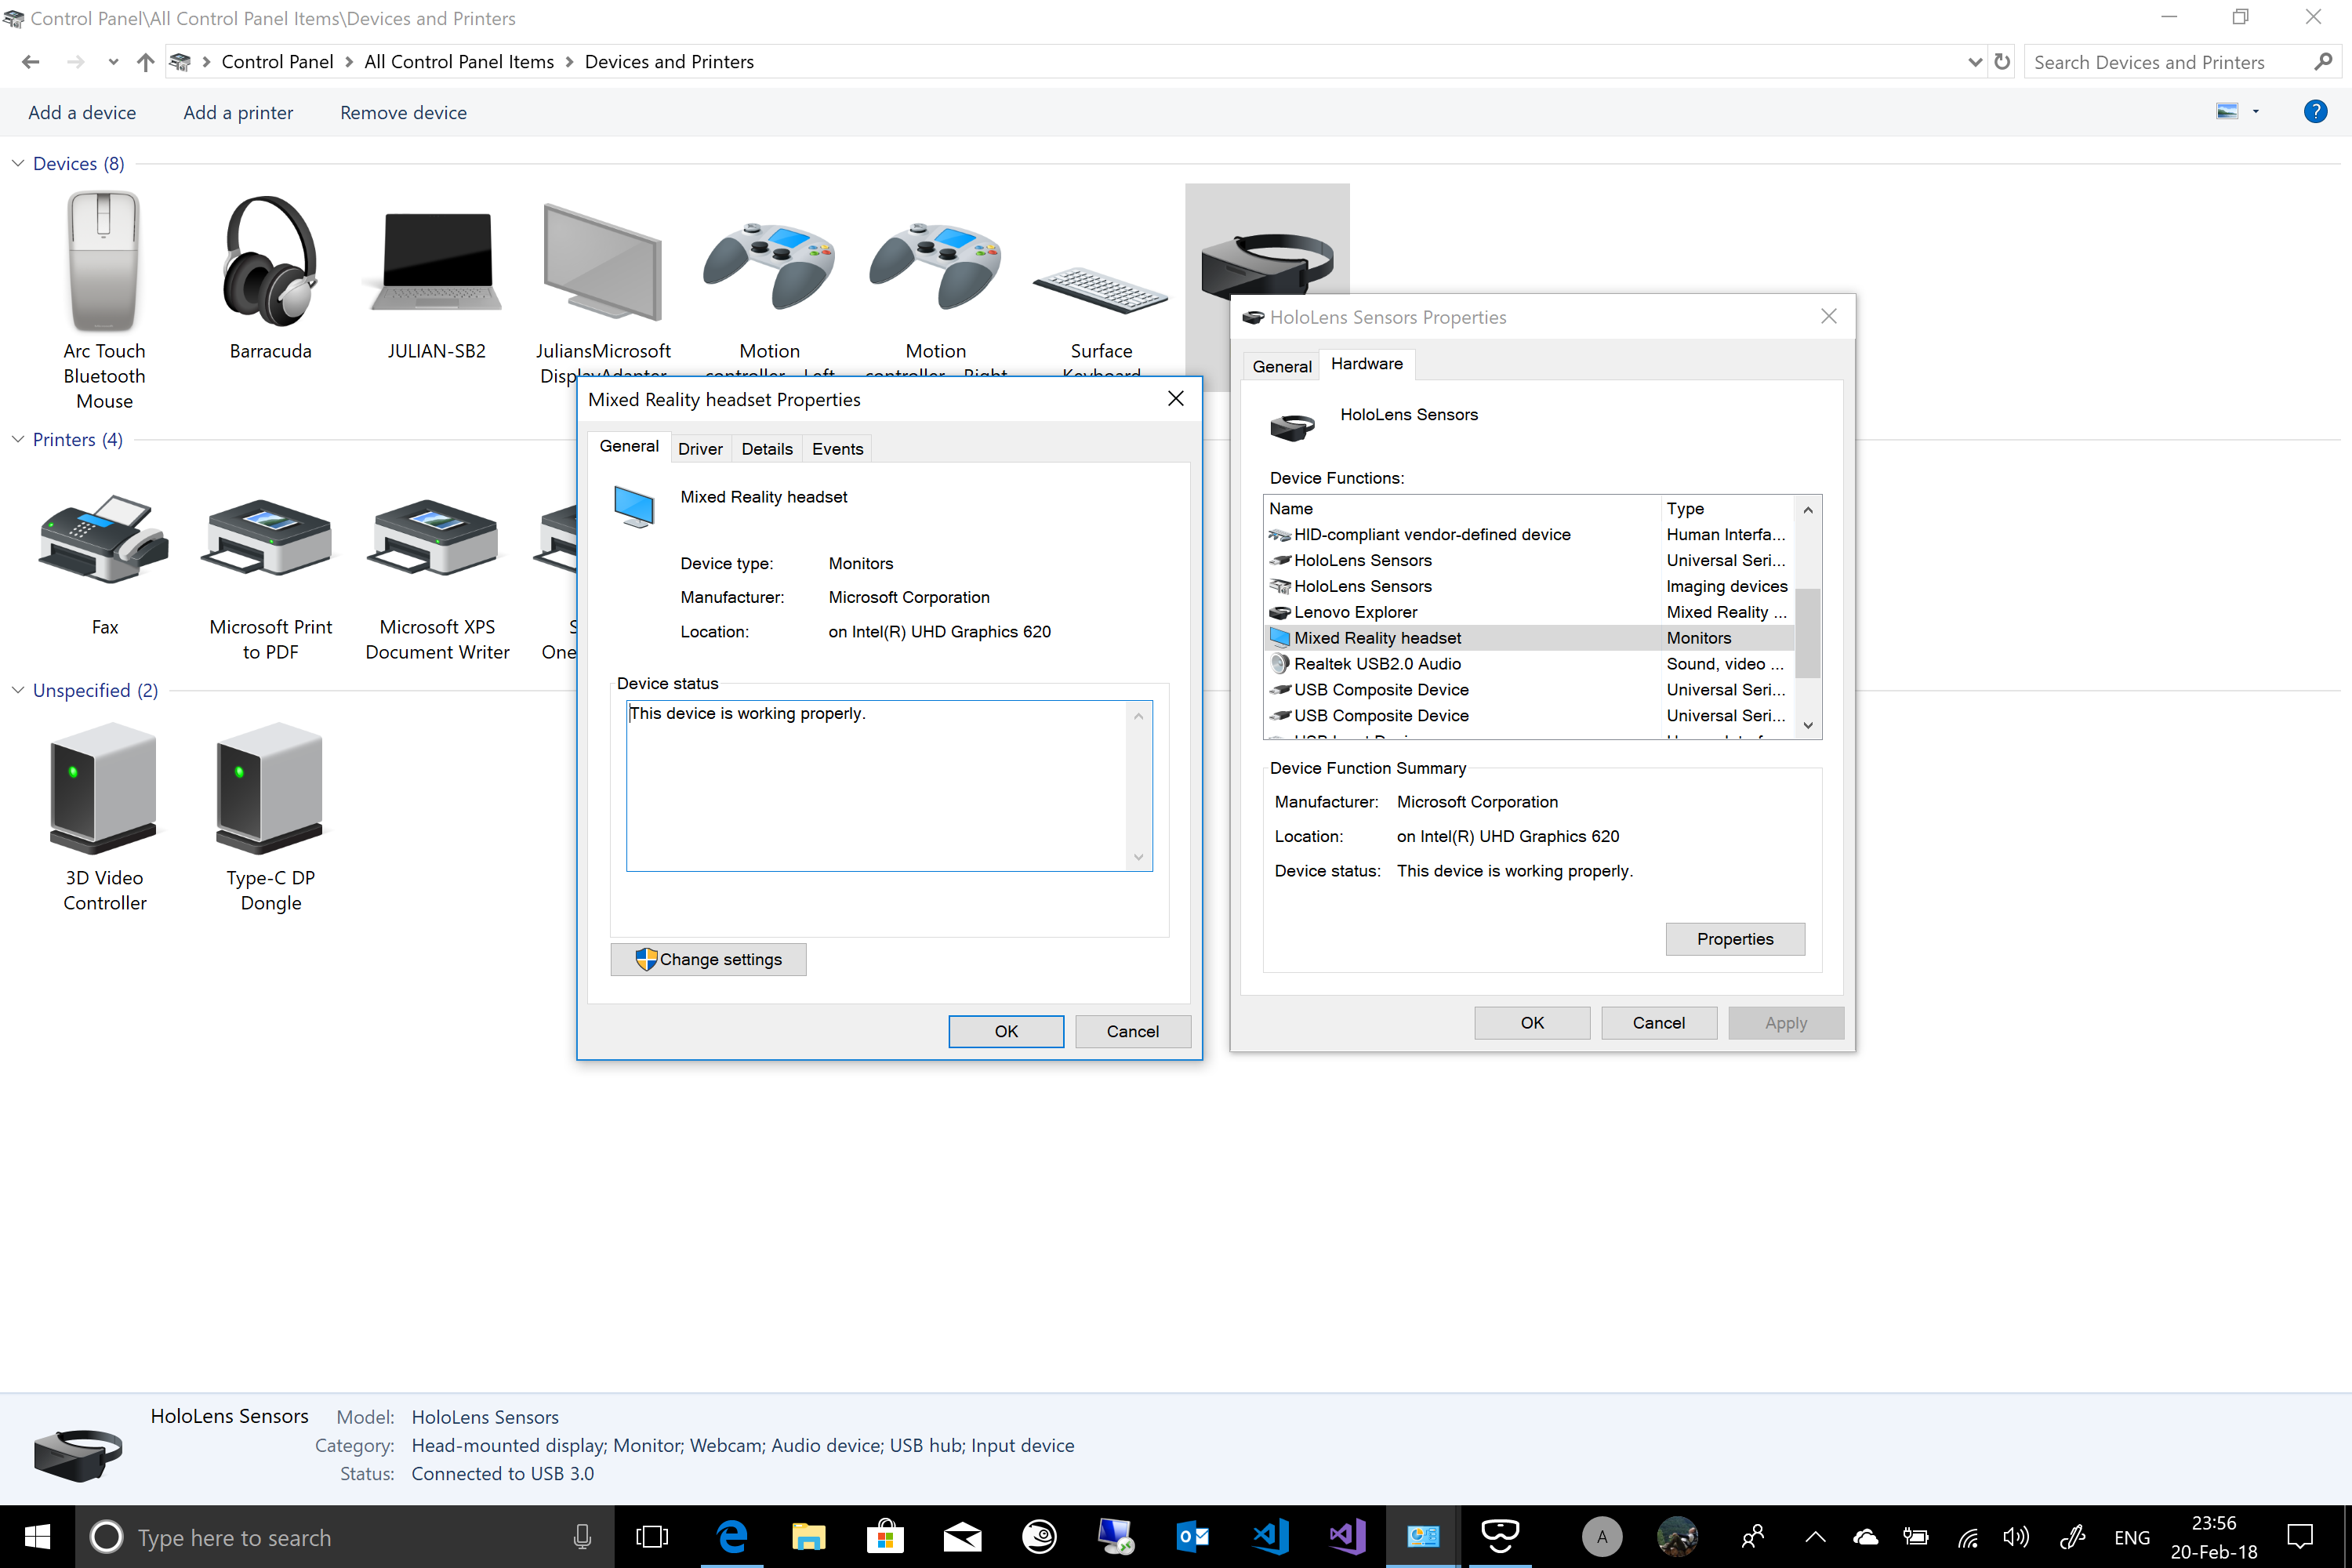Select the Motion controller Left device
This screenshot has width=2352, height=1568.
pos(769,266)
